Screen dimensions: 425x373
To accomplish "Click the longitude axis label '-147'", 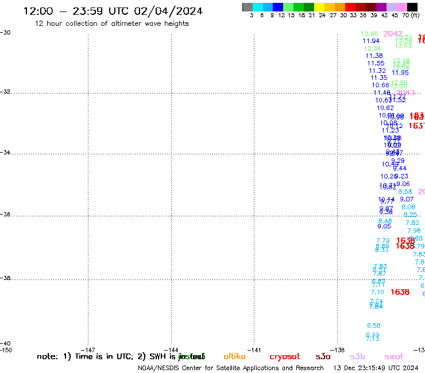I will pos(88,350).
